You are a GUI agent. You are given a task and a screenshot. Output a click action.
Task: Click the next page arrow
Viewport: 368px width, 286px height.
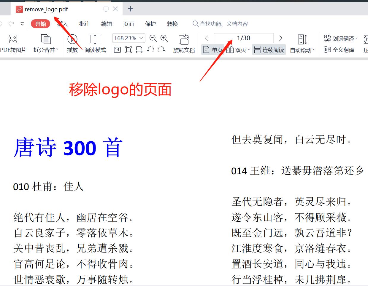(280, 38)
